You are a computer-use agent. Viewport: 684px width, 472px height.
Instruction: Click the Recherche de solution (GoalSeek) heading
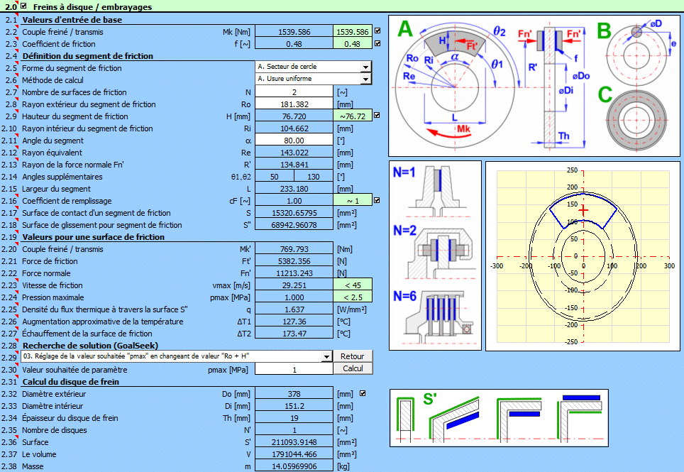pyautogui.click(x=90, y=346)
